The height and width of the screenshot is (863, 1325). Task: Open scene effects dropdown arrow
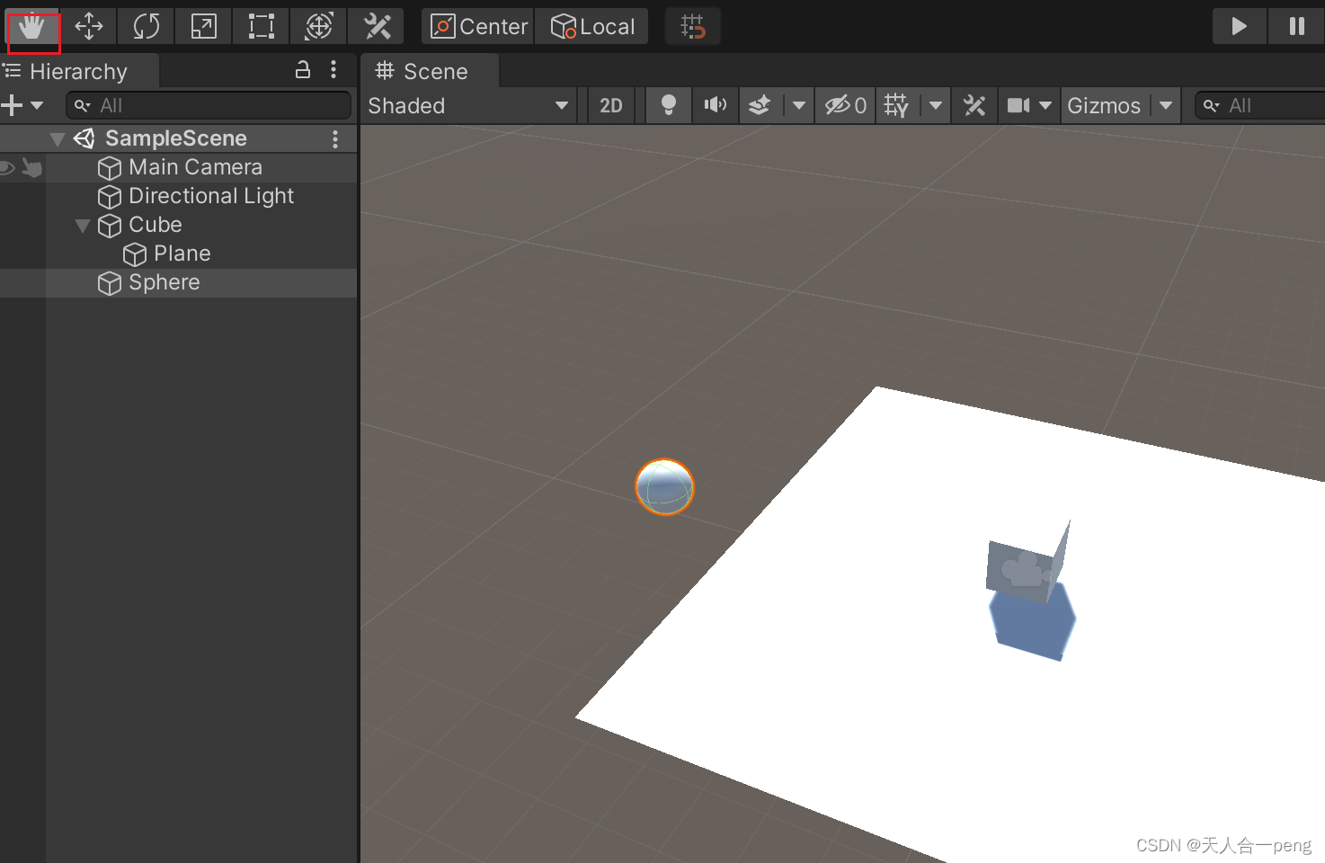click(x=799, y=105)
